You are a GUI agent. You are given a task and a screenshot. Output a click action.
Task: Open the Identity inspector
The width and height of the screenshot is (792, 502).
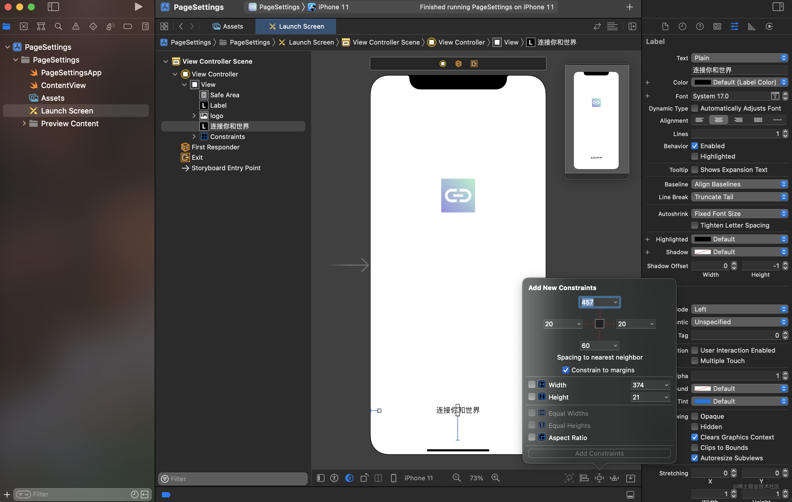717,26
